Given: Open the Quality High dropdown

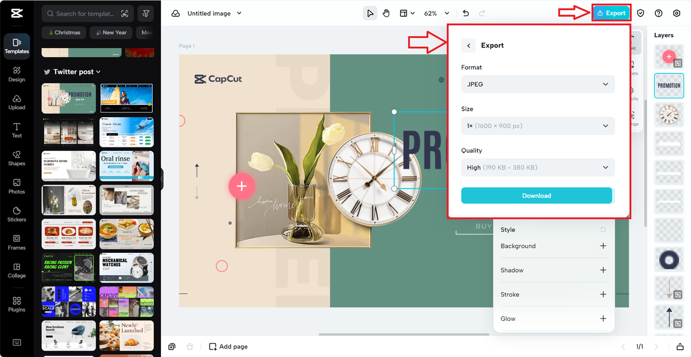Looking at the screenshot, I should pos(538,167).
